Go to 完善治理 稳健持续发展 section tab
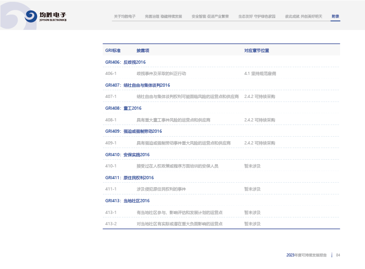This screenshot has width=365, height=269. pos(164,16)
